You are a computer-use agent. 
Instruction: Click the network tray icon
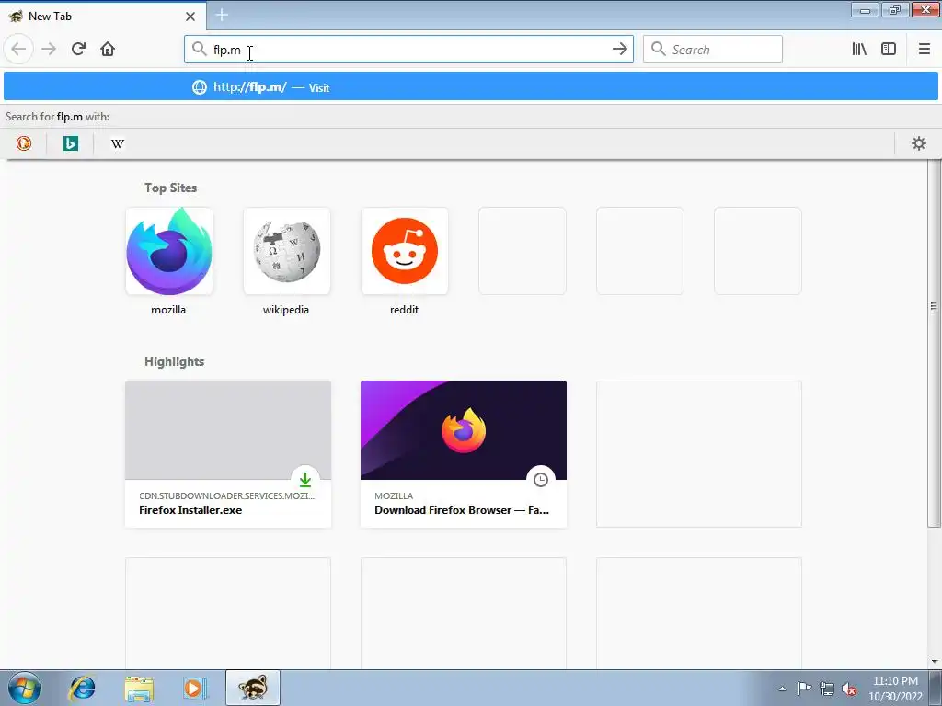827,689
